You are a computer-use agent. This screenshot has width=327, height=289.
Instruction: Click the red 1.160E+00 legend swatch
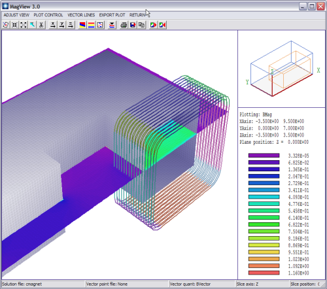tap(264, 273)
